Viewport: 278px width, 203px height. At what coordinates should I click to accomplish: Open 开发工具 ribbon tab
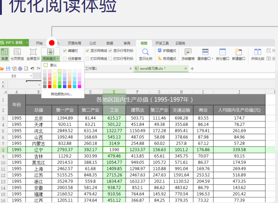[x=162, y=43]
